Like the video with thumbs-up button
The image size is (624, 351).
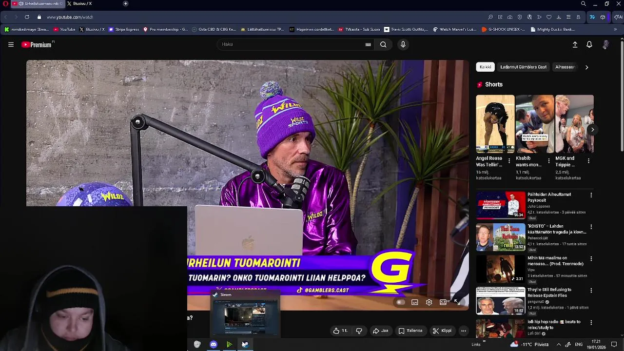340,331
